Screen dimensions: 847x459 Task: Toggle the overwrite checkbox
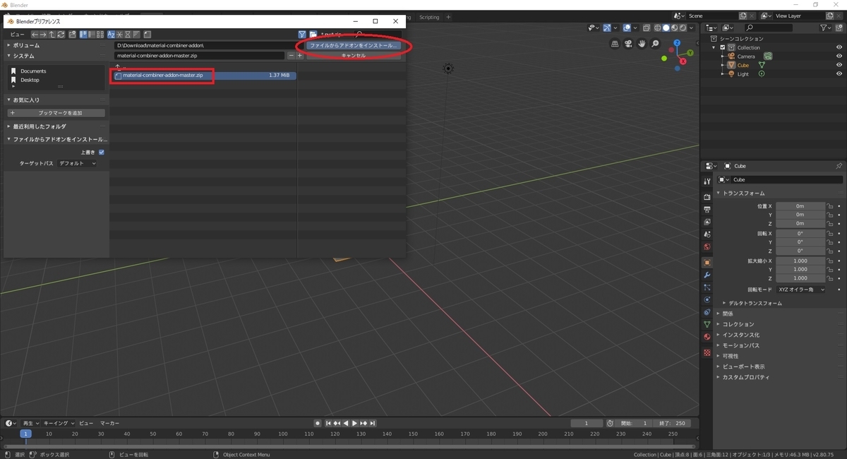pos(102,152)
